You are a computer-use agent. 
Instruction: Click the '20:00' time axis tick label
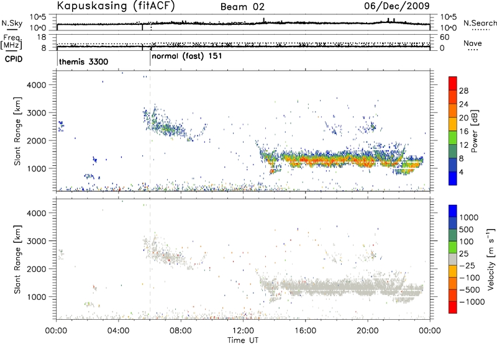point(368,331)
